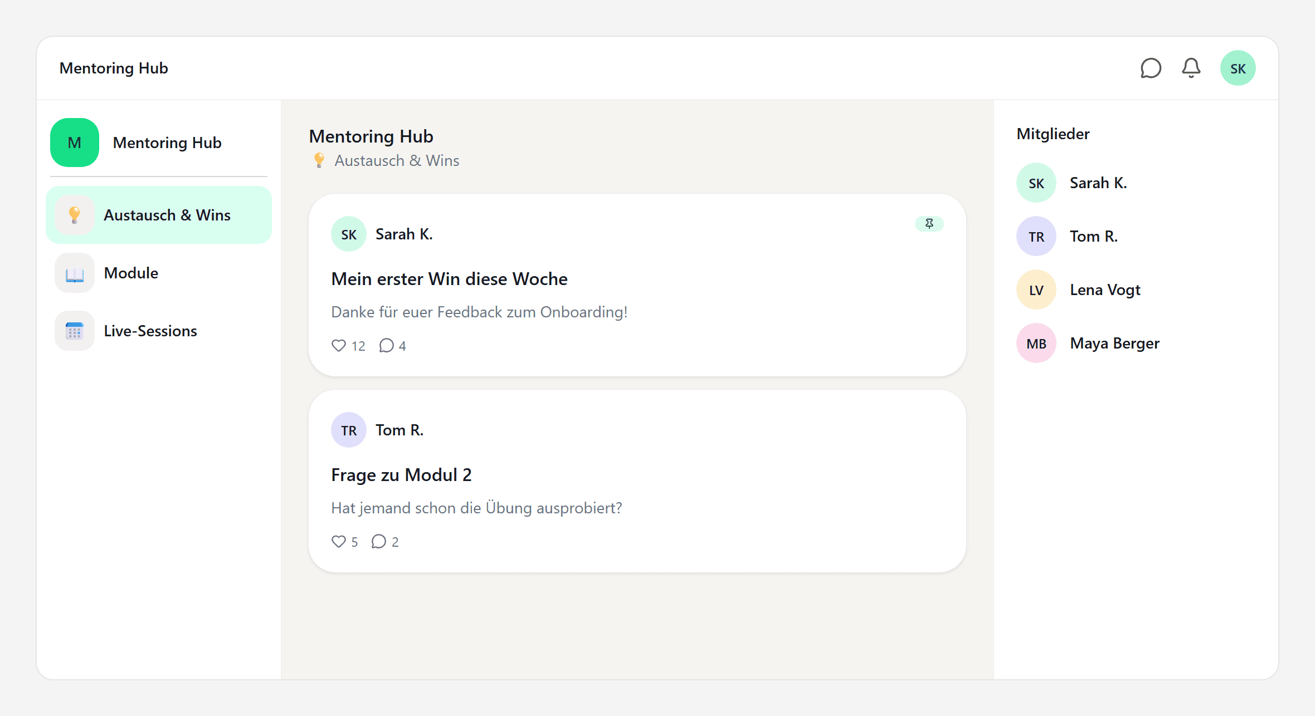Like the post 'Mein erster Win diese Woche'
1315x716 pixels.
(x=339, y=346)
